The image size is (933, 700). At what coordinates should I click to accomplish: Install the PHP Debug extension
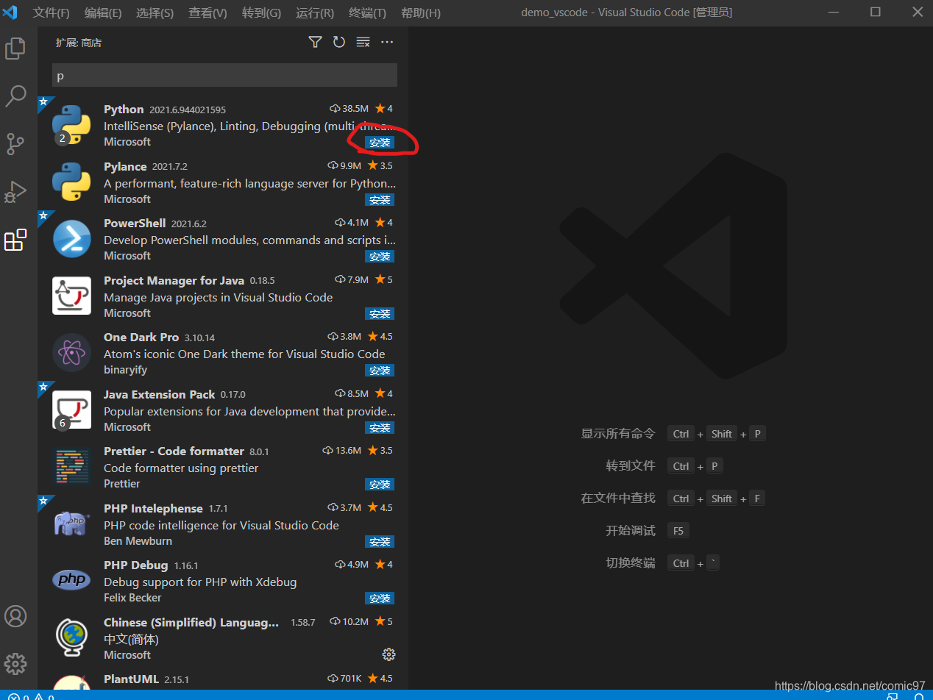tap(380, 599)
